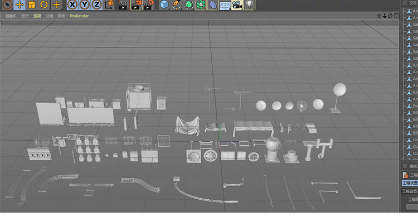Toggle Z axis lock
Screen dimensions: 418x216
pos(97,5)
